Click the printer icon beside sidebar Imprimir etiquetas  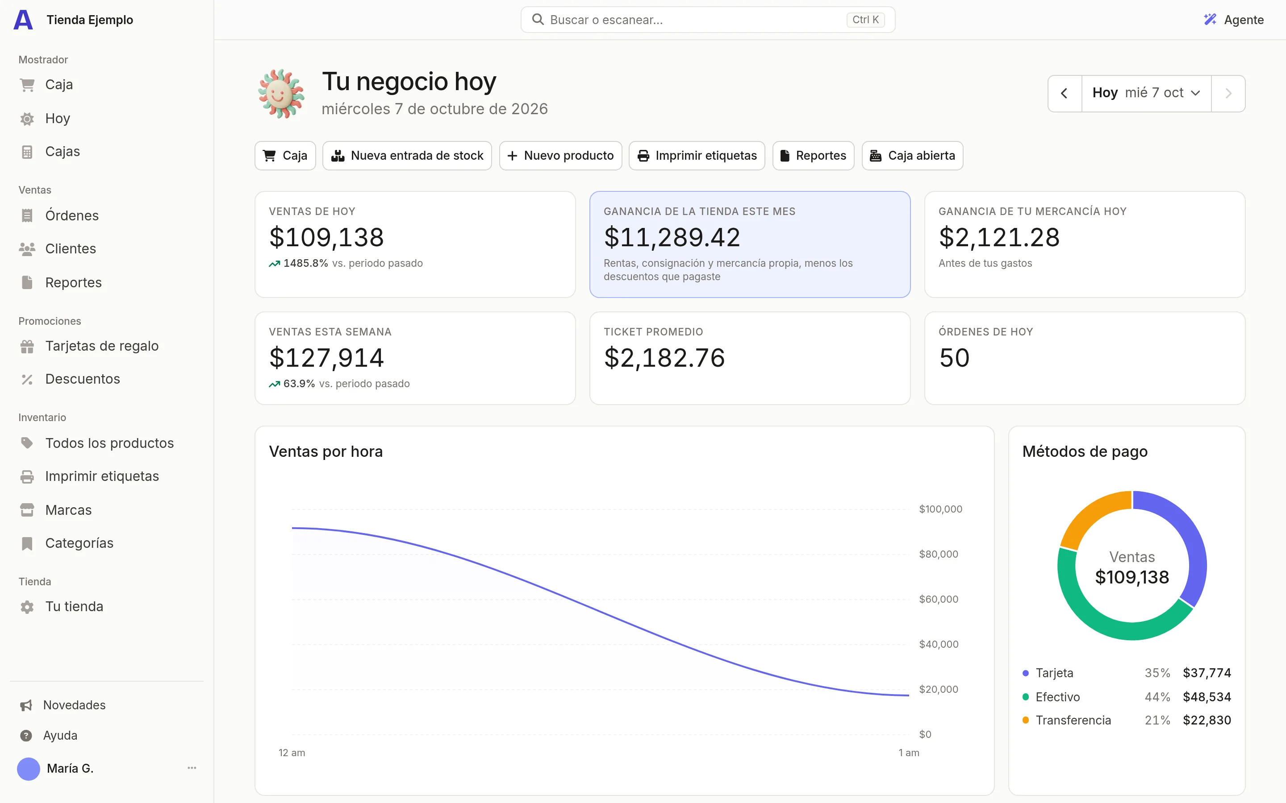tap(27, 476)
